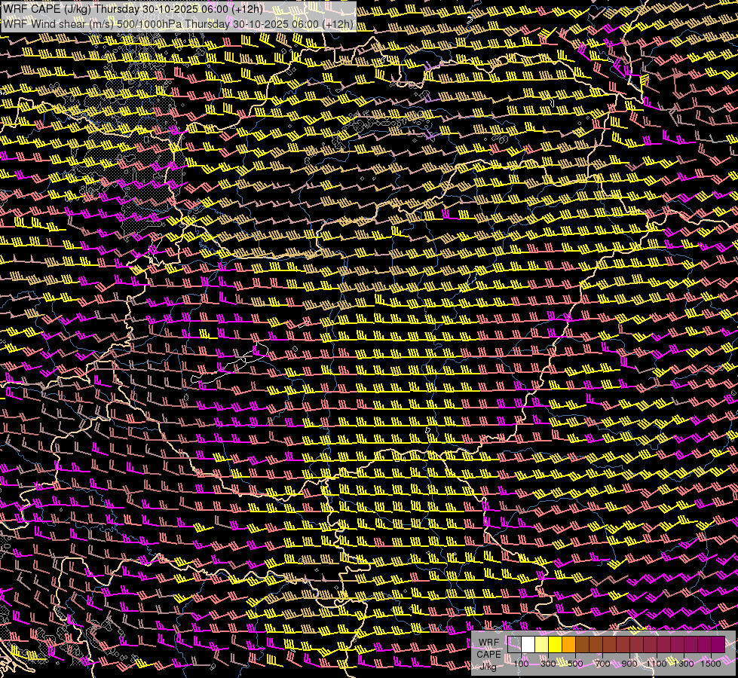Click the 1500 legend tick label
The image size is (738, 678).
pos(710,664)
